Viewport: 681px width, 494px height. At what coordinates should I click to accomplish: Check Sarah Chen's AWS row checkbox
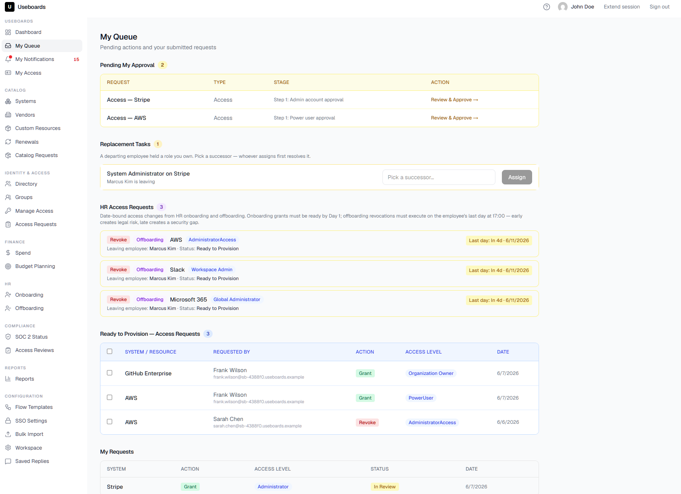coord(109,422)
